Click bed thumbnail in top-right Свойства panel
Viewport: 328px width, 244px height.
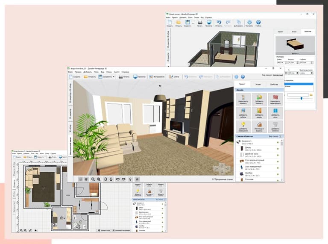coord(295,45)
